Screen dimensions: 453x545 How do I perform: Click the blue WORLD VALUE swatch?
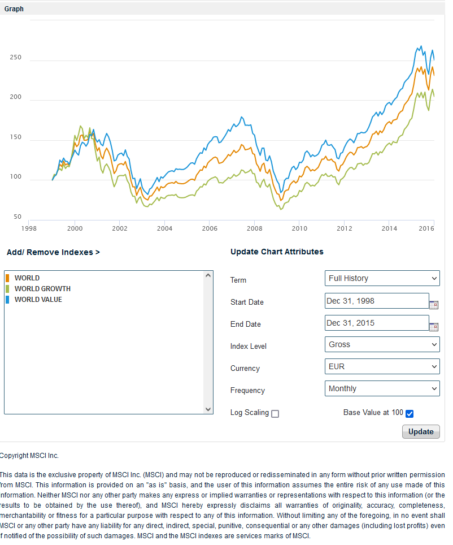point(7,300)
